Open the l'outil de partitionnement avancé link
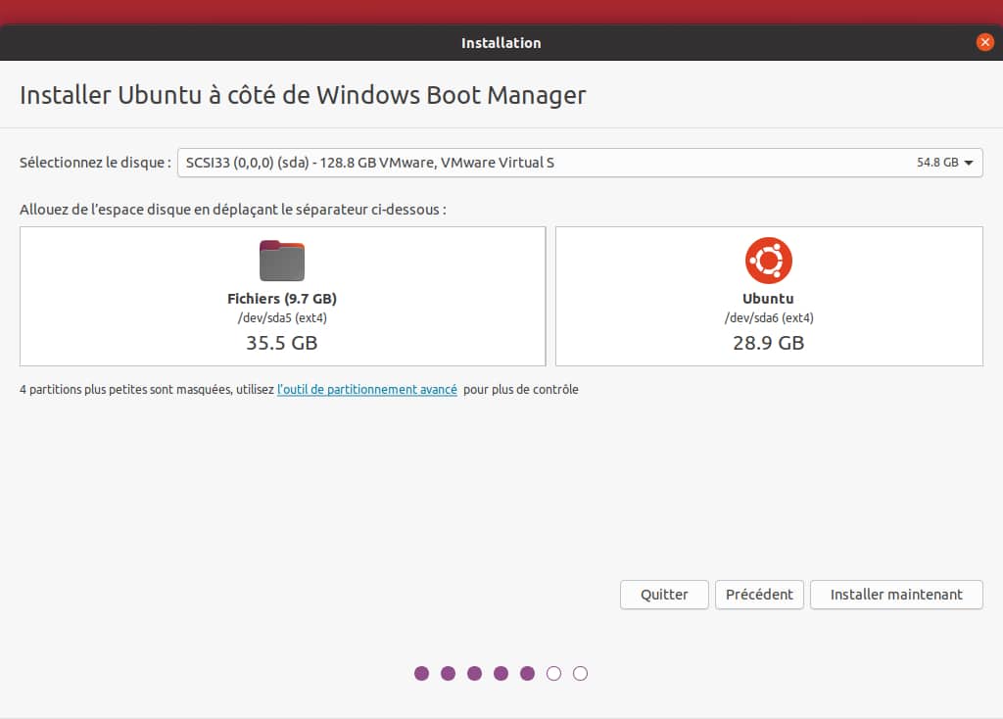The image size is (1003, 719). coord(367,389)
